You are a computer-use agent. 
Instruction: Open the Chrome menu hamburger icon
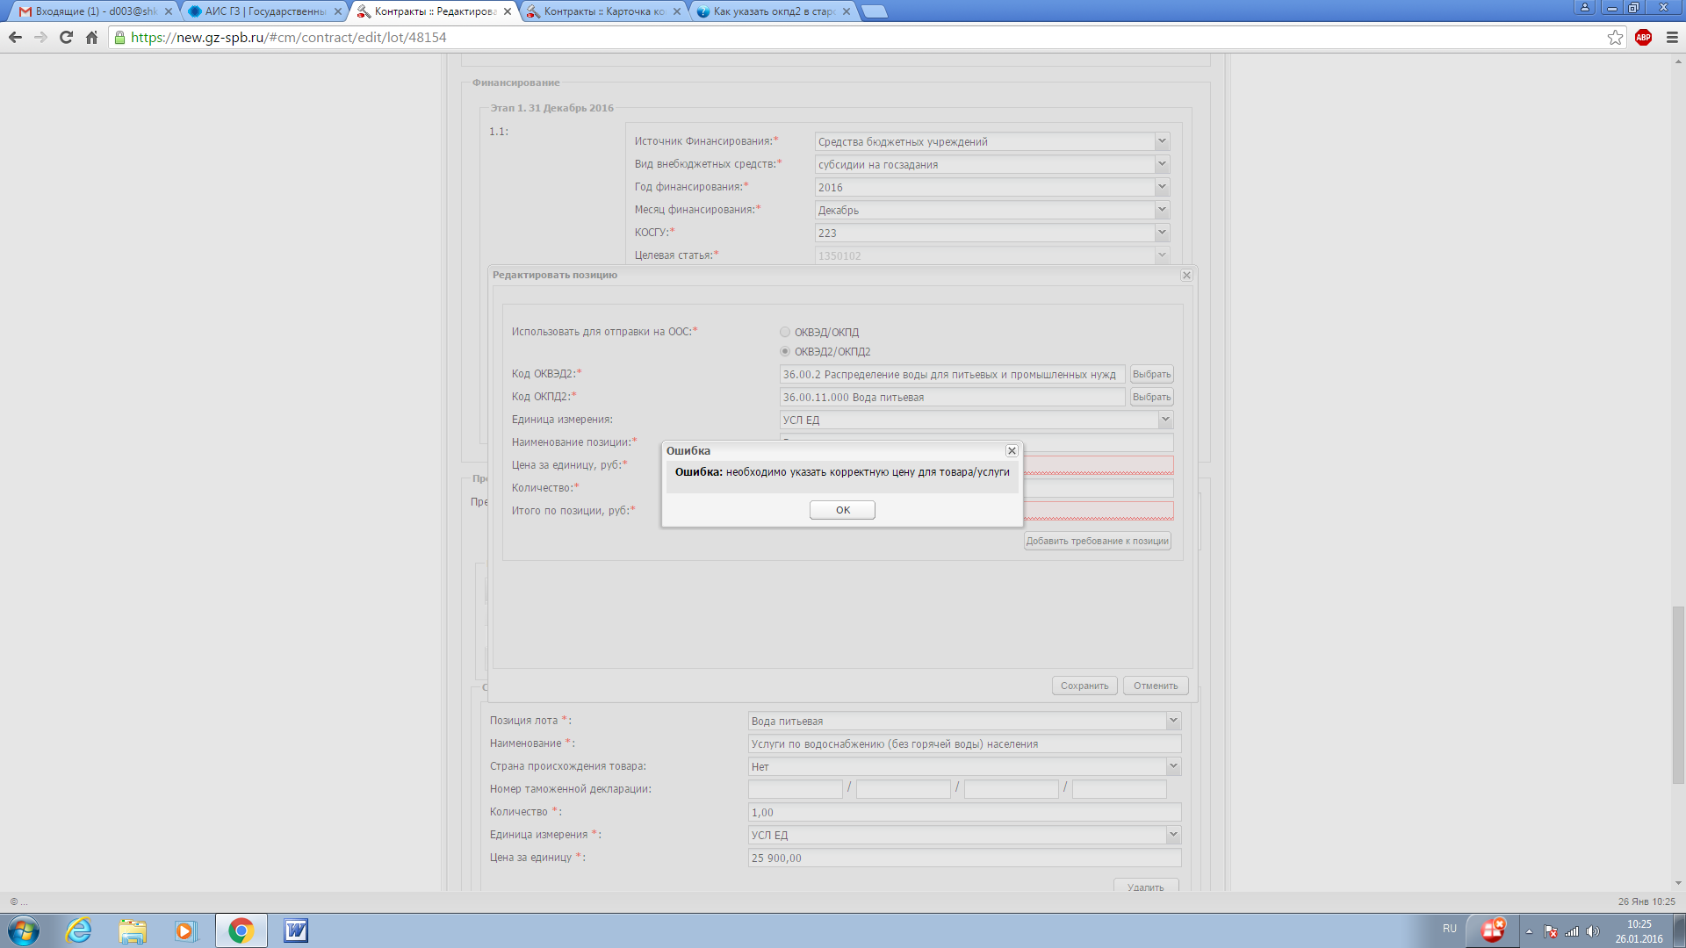[x=1672, y=37]
